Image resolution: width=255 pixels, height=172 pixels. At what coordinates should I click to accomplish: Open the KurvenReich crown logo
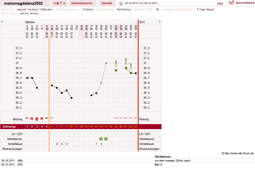tap(231, 3)
